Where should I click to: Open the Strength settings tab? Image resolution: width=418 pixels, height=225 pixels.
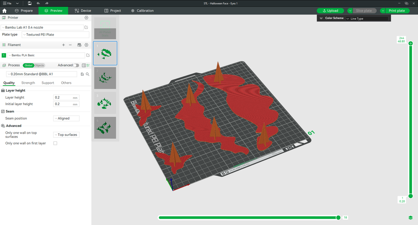coord(28,83)
